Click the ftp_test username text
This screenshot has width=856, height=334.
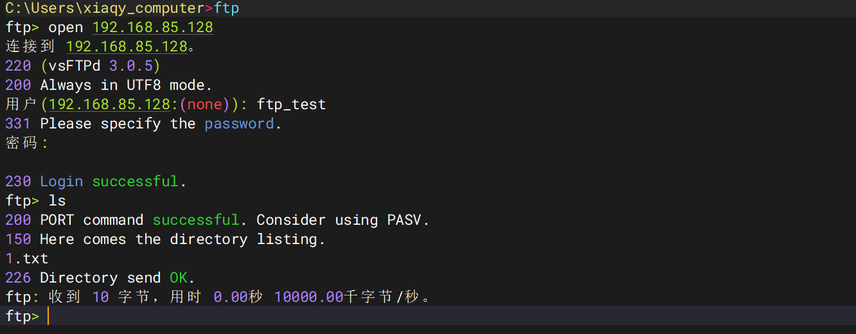[291, 105]
